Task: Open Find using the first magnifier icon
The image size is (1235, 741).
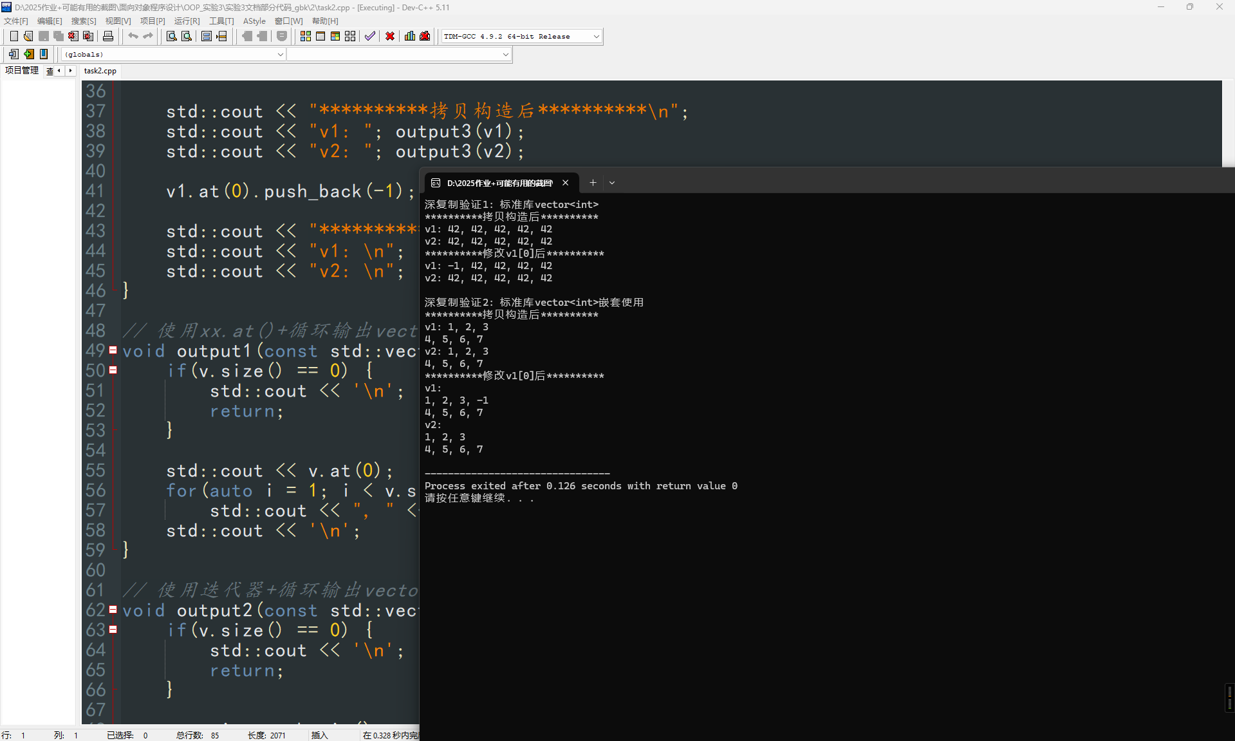Action: [172, 36]
